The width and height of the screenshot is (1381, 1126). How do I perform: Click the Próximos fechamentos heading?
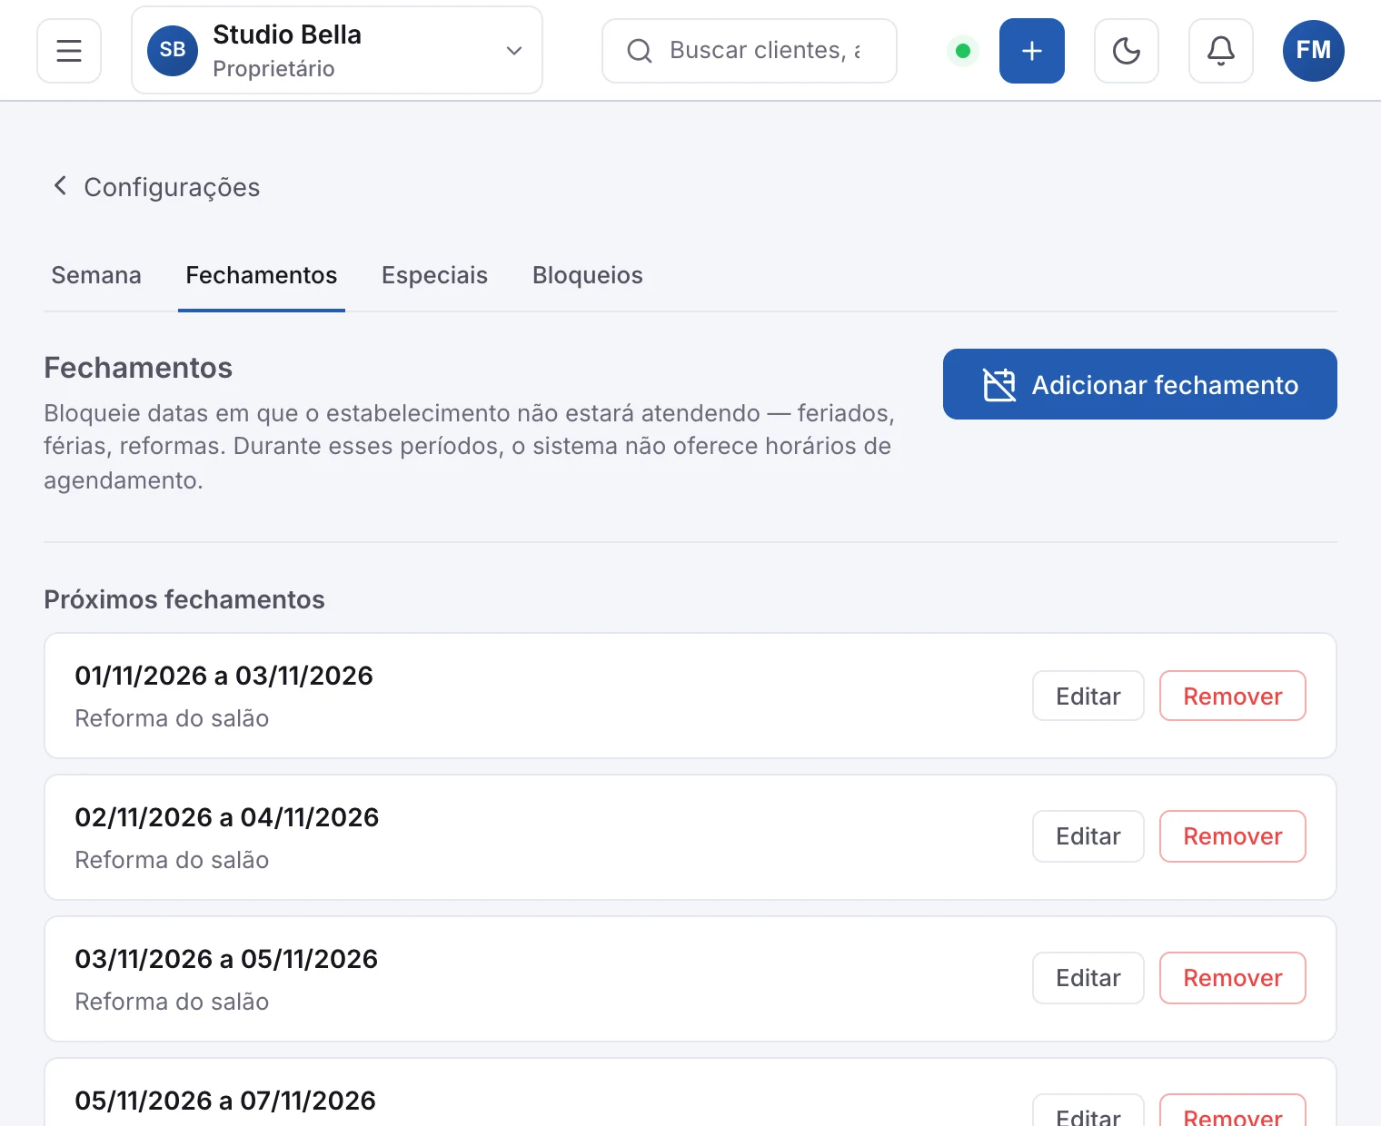pos(184,599)
